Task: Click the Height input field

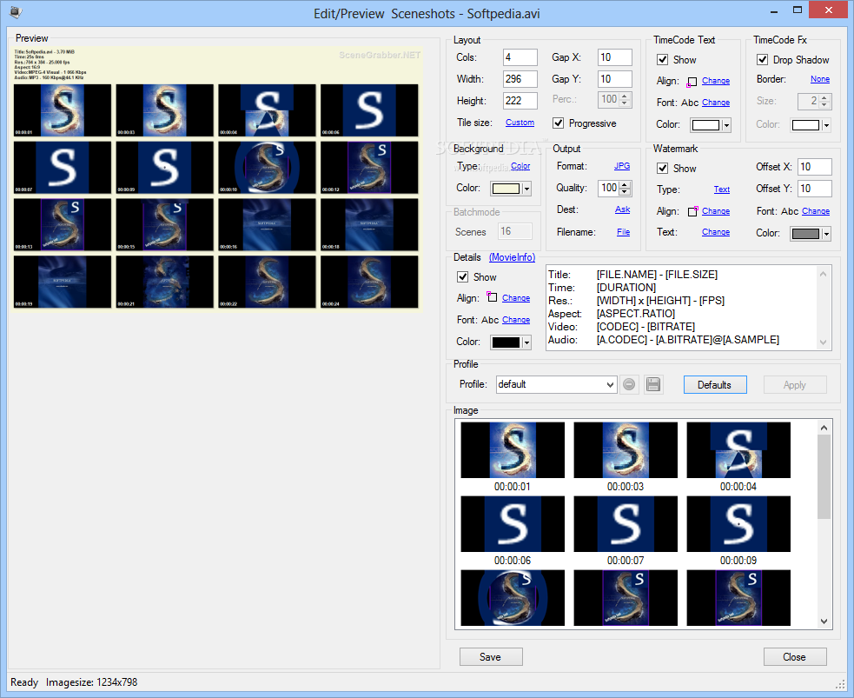Action: [x=520, y=101]
